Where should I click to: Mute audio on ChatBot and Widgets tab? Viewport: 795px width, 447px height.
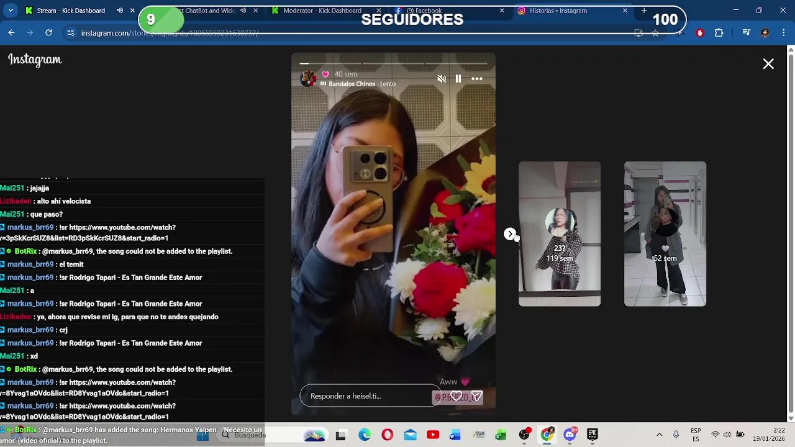243,11
